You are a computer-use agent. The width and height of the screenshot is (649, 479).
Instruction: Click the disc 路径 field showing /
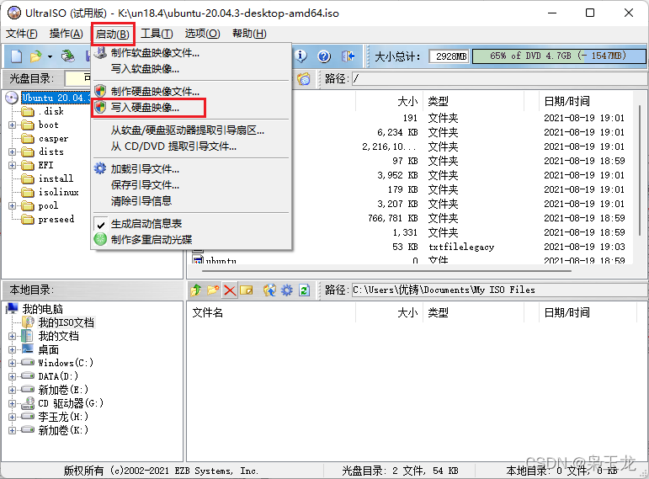pyautogui.click(x=499, y=78)
